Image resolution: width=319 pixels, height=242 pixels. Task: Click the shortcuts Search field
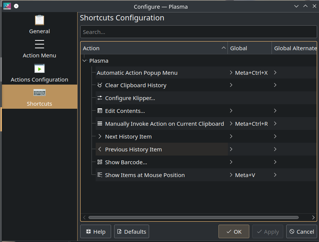(x=198, y=32)
